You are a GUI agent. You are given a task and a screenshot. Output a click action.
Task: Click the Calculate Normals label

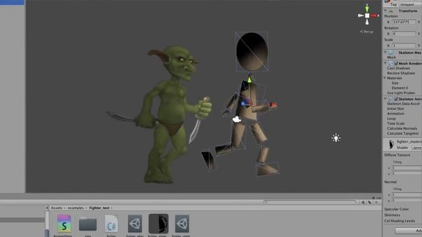tap(402, 128)
